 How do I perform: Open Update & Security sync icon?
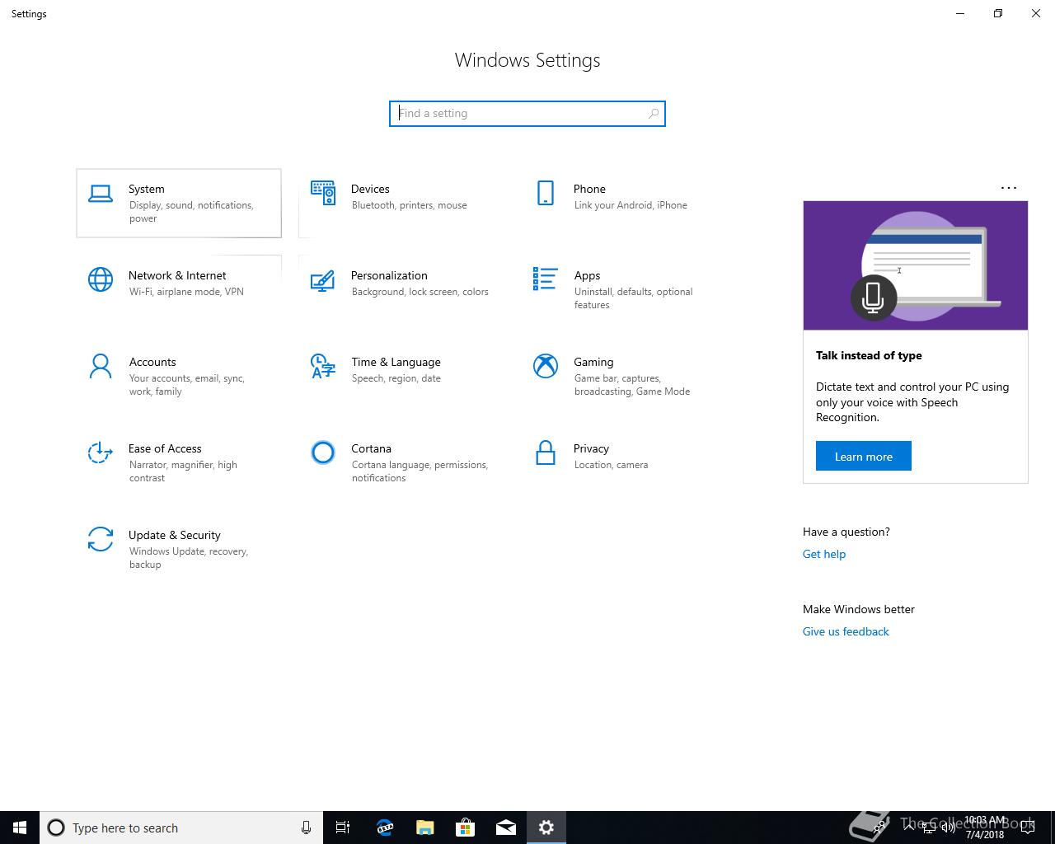(101, 539)
